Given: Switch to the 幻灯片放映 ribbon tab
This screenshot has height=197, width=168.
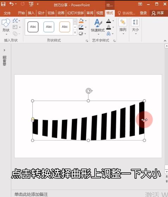Looking at the screenshot, I should click(75, 13).
